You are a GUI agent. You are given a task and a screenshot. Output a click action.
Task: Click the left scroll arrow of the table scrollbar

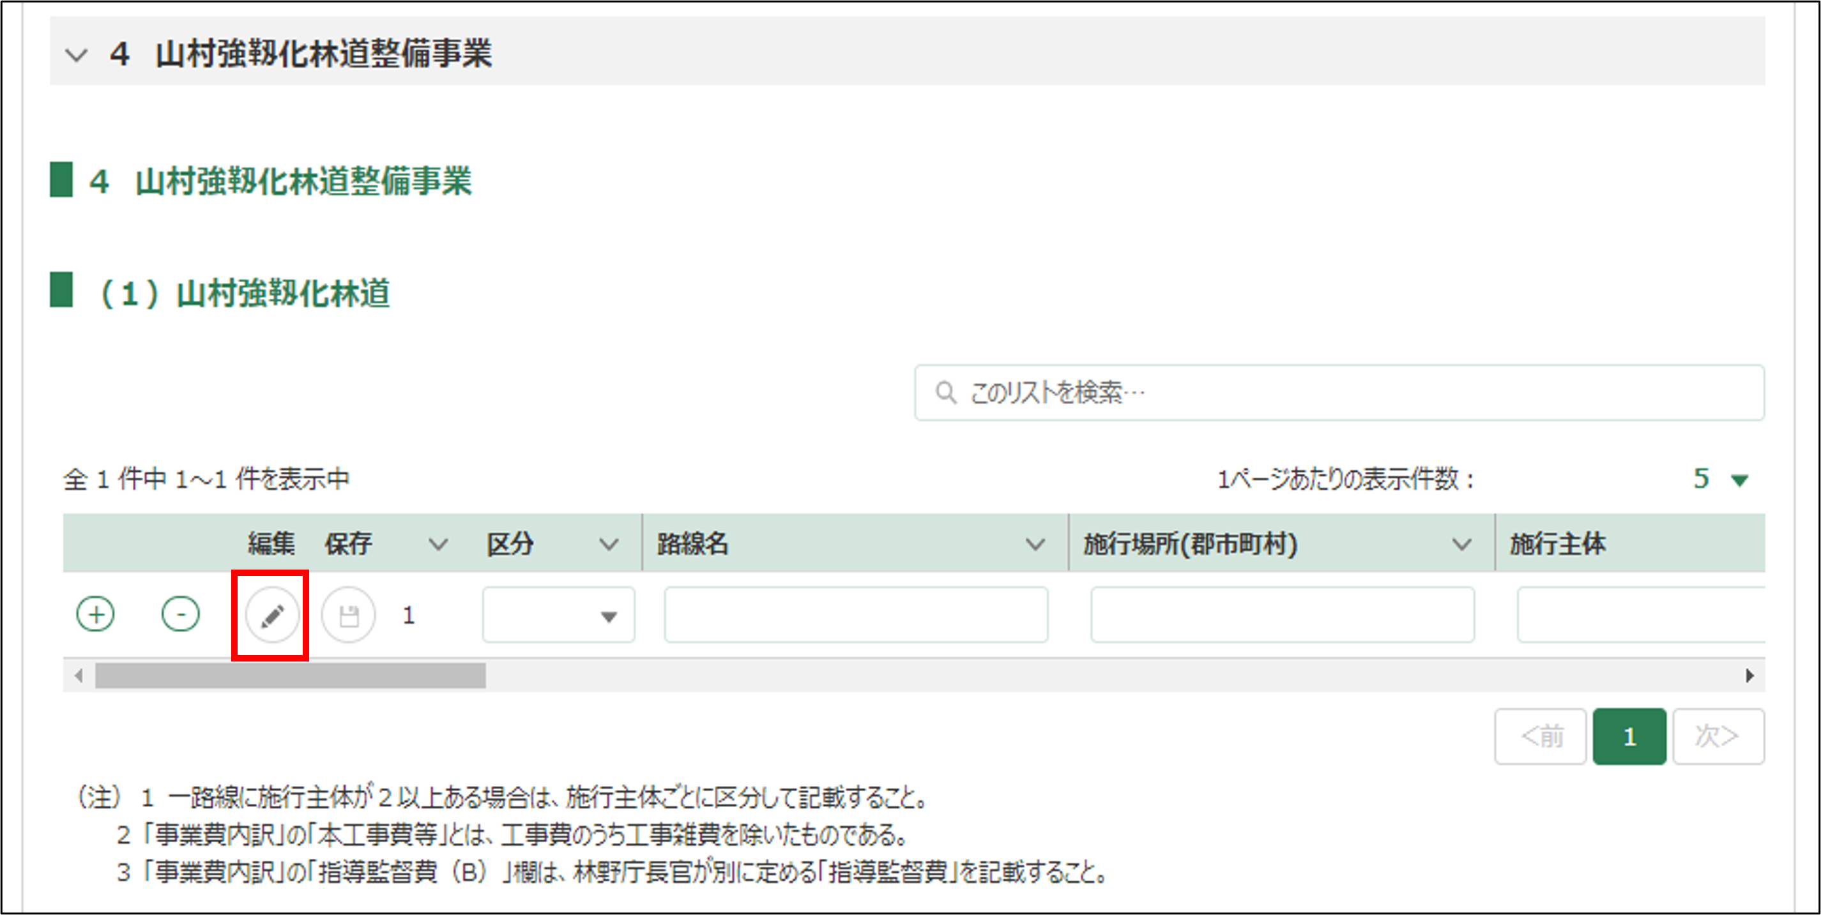tap(79, 676)
